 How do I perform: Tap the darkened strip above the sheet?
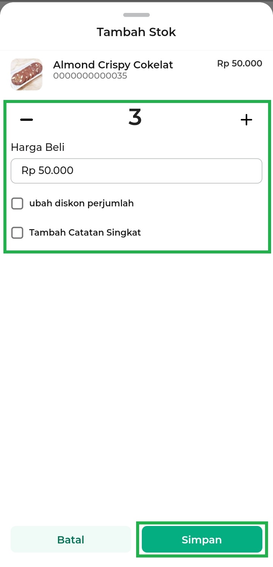pos(136,1)
